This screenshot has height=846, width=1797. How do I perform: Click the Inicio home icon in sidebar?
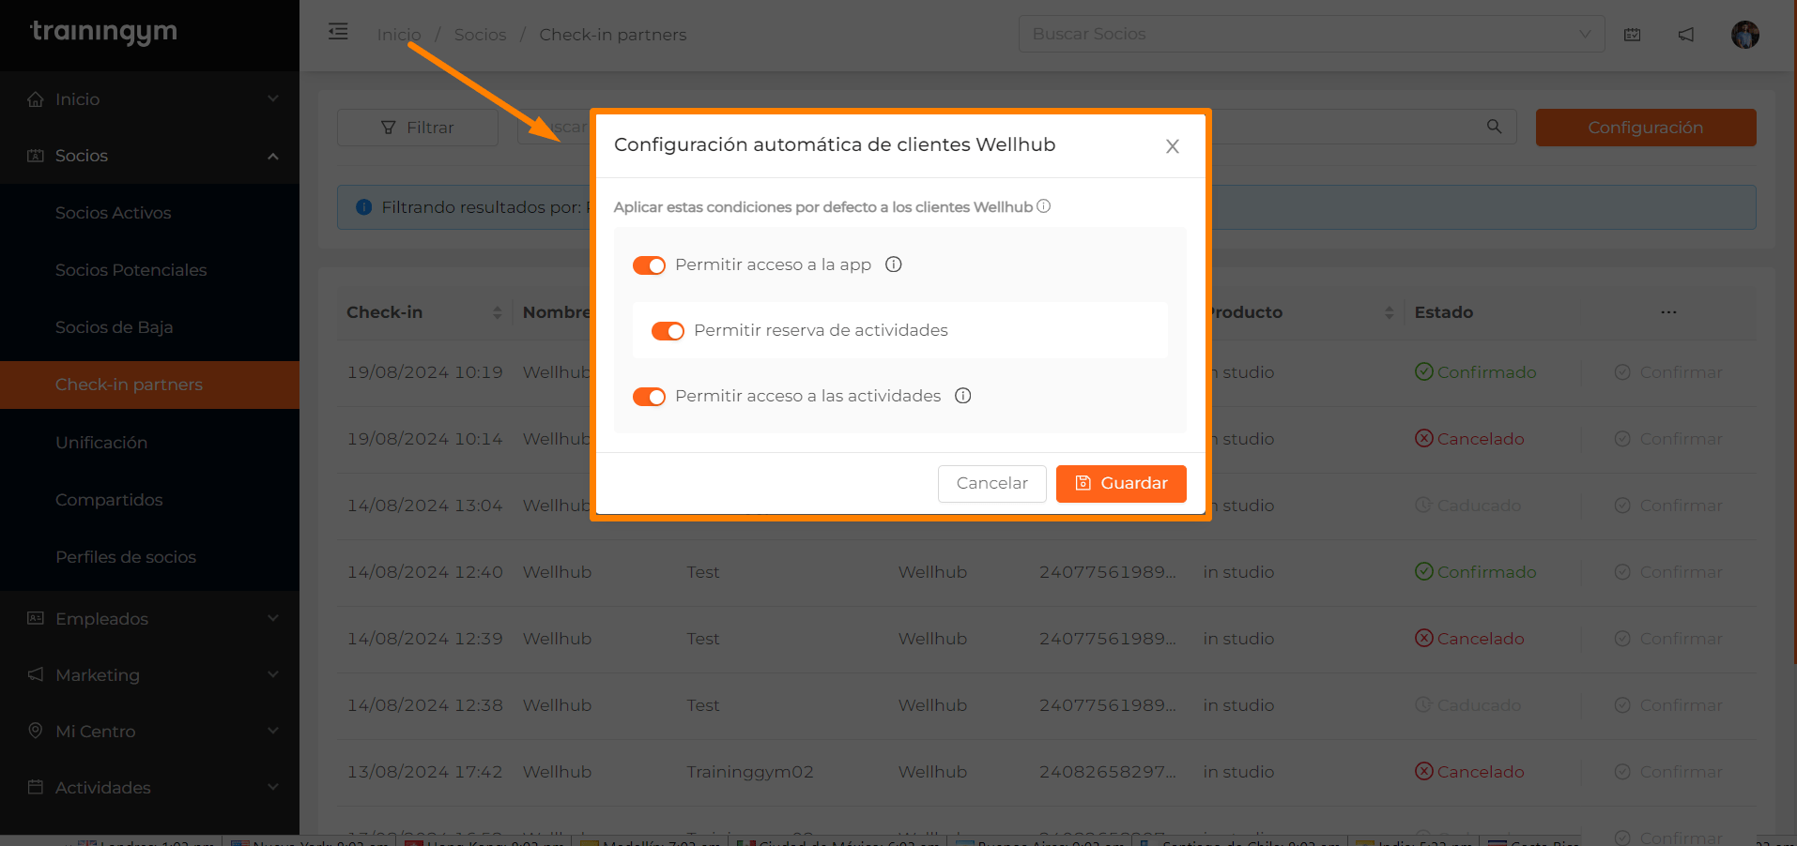tap(36, 99)
